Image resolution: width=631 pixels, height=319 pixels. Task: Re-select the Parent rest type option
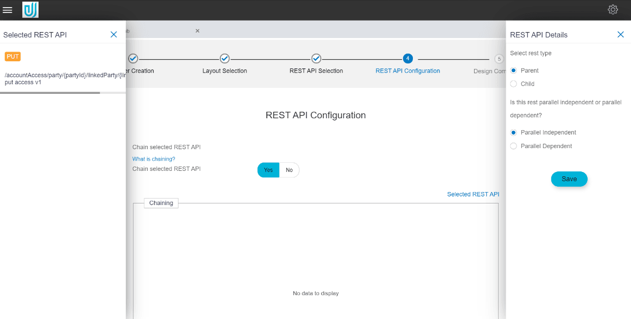click(x=513, y=70)
